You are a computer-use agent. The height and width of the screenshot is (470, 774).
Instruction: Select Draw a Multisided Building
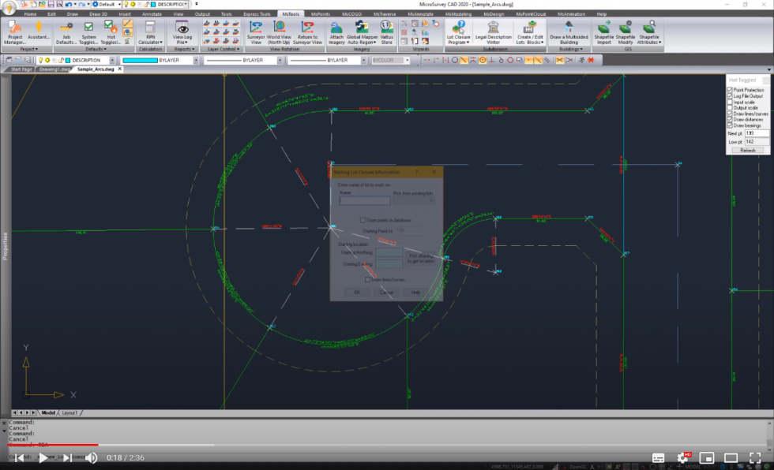(570, 32)
